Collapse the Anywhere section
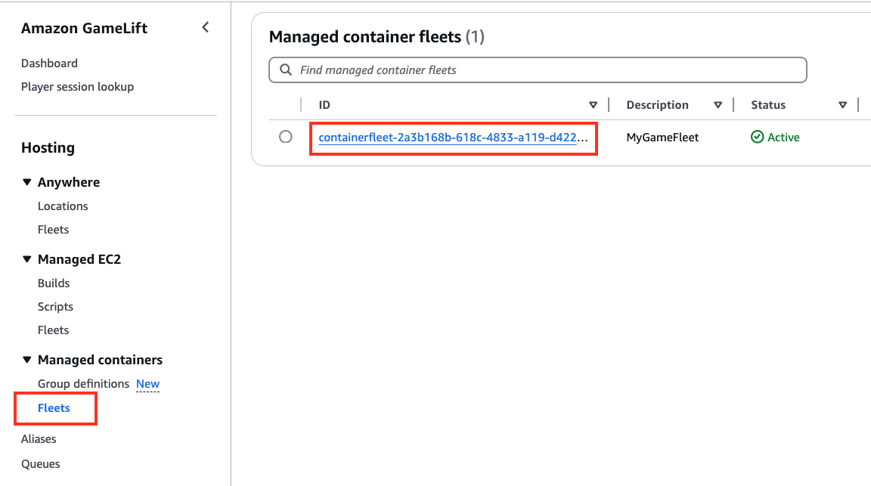The image size is (871, 486). pyautogui.click(x=26, y=181)
